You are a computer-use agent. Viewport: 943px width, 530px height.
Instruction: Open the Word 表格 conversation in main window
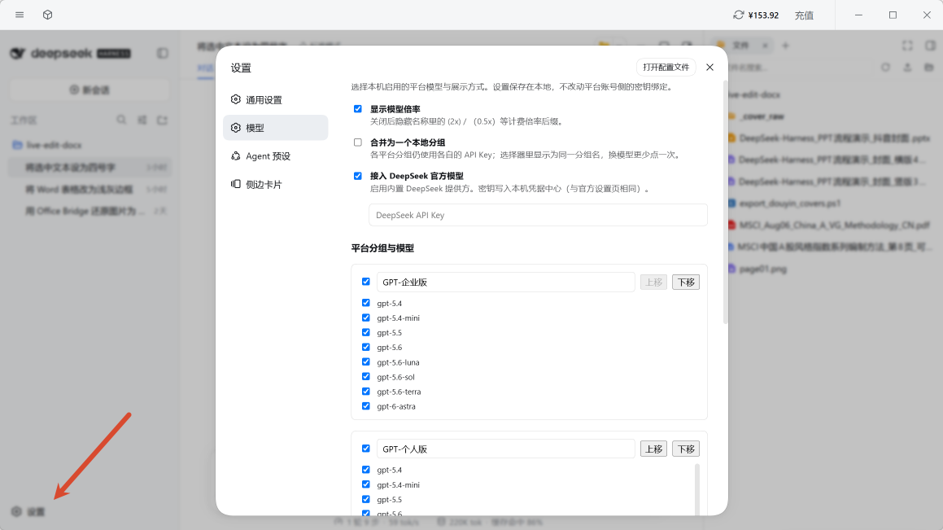pyautogui.click(x=89, y=189)
